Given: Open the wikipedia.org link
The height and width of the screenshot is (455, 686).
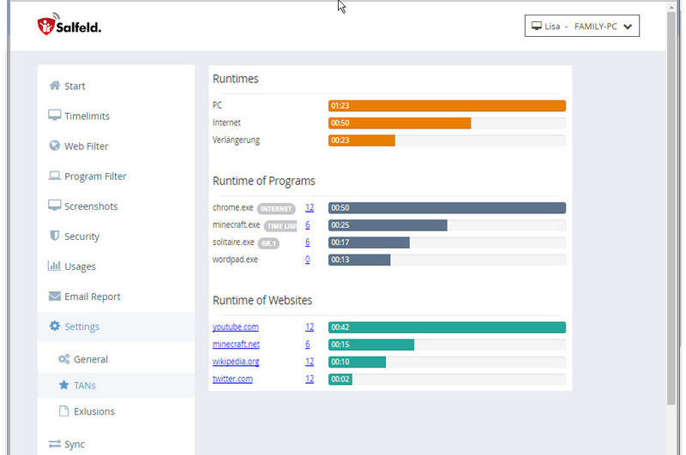Looking at the screenshot, I should 236,362.
